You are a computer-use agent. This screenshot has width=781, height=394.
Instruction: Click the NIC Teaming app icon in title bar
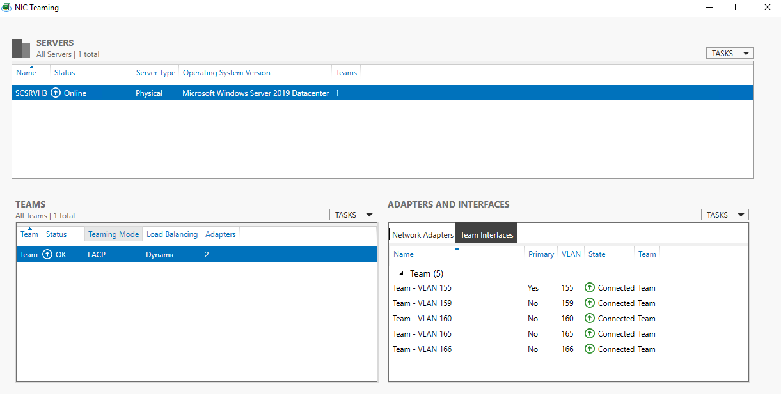click(6, 8)
